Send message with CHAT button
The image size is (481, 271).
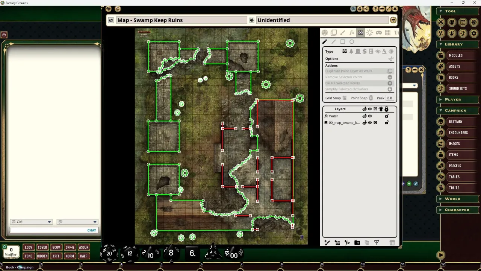coord(92,230)
